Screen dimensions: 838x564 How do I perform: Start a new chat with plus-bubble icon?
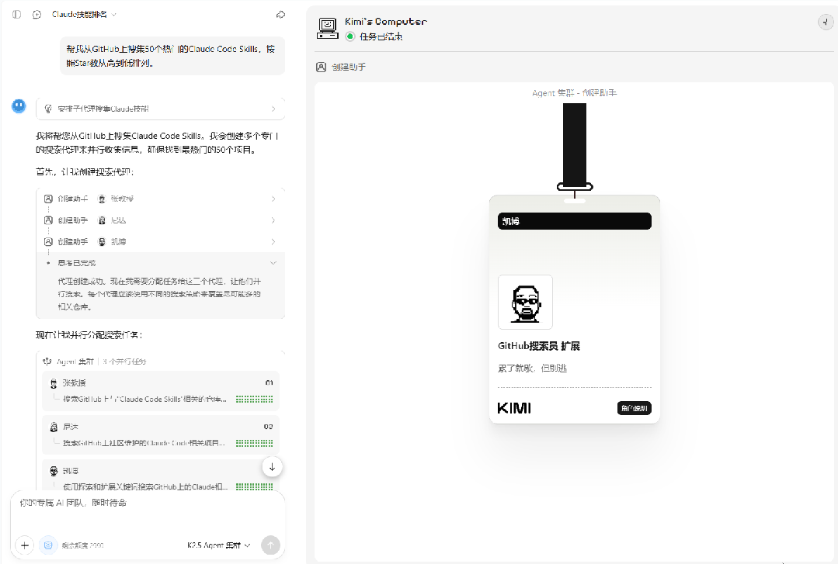(x=37, y=15)
